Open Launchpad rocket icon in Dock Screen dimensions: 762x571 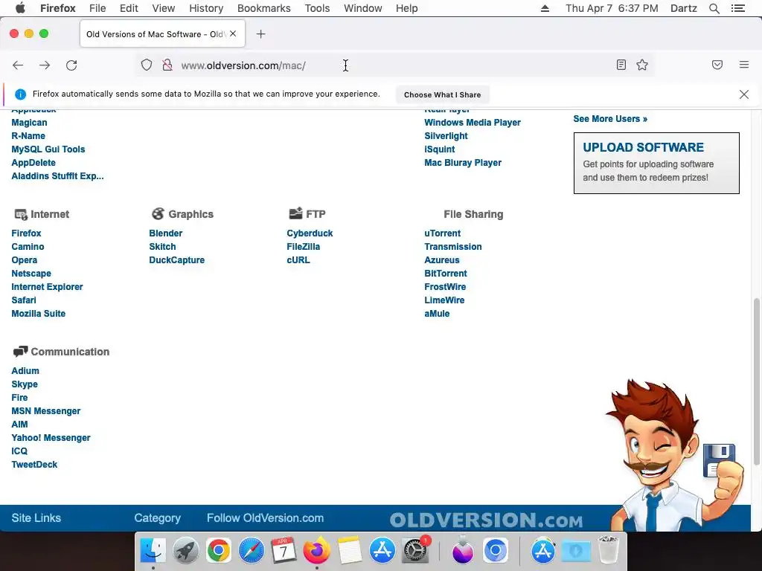click(x=185, y=551)
